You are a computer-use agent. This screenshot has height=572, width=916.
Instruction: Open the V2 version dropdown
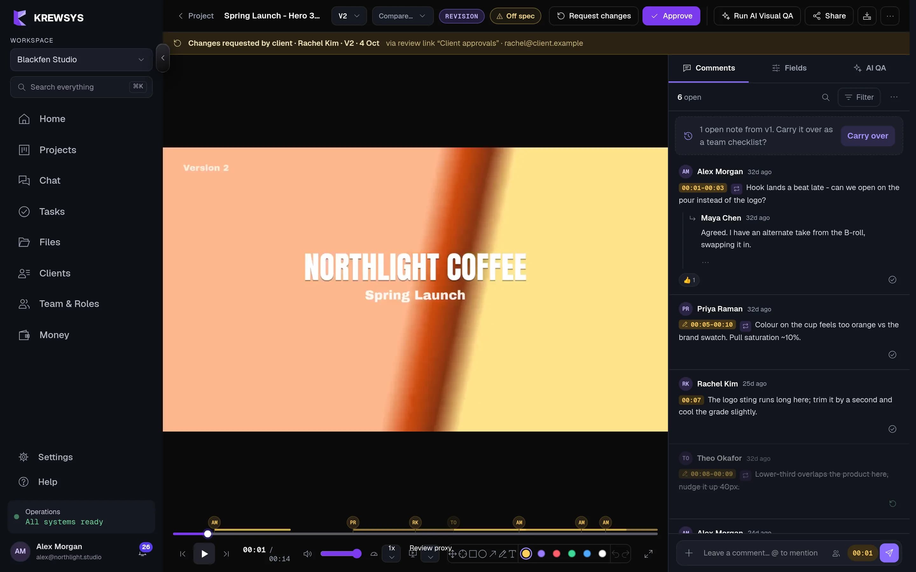pyautogui.click(x=349, y=16)
